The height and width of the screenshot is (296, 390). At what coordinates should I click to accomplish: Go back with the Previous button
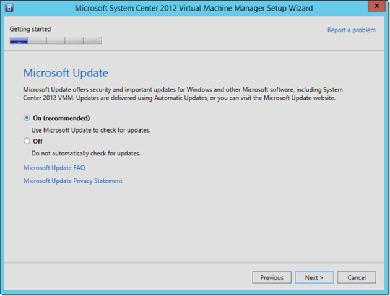point(272,277)
